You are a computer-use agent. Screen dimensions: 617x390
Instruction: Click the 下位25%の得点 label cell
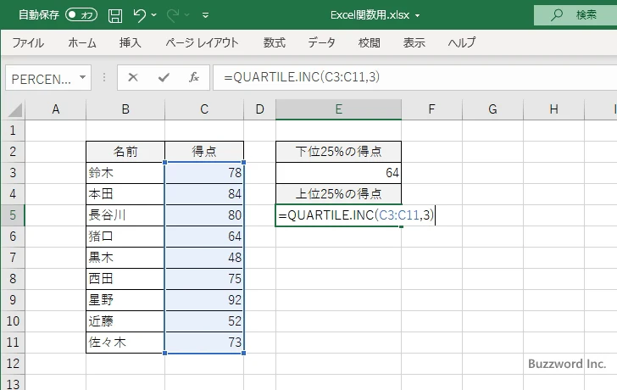[x=338, y=152]
